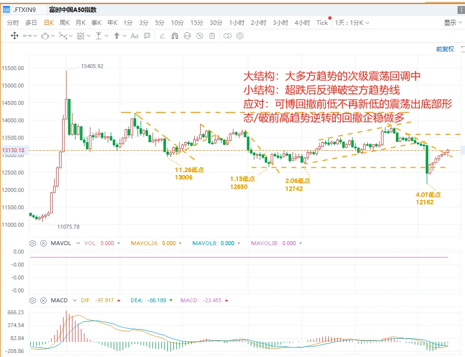The image size is (465, 357).
Task: Close the MACD indicator panel
Action: (43, 301)
